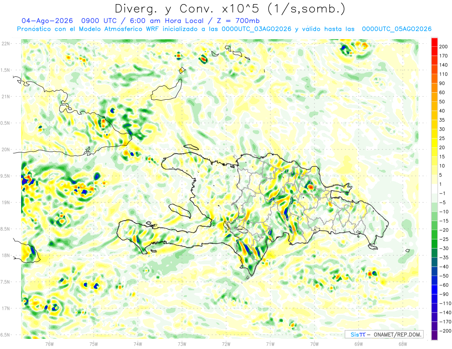Click the color bar value "-5"
The height and width of the screenshot is (349, 452).
443,203
